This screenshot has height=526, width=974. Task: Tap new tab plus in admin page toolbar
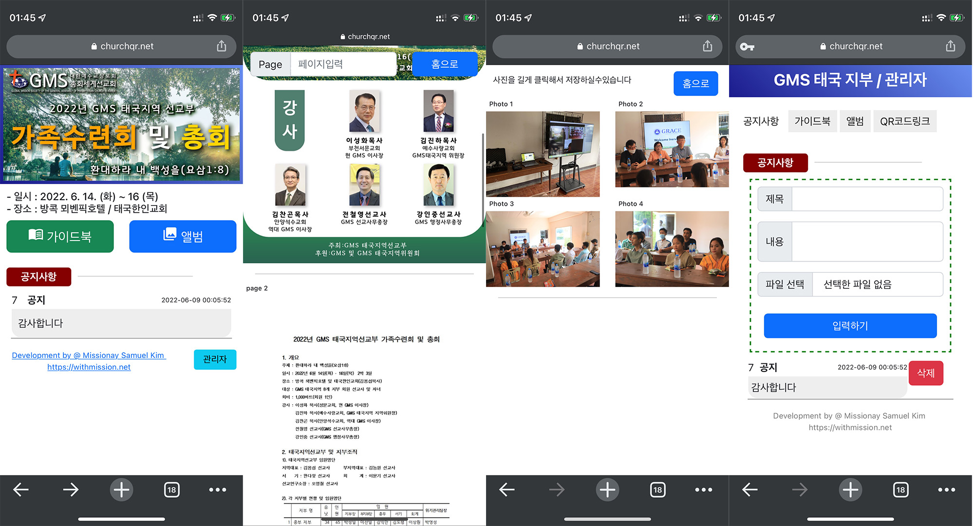(850, 489)
